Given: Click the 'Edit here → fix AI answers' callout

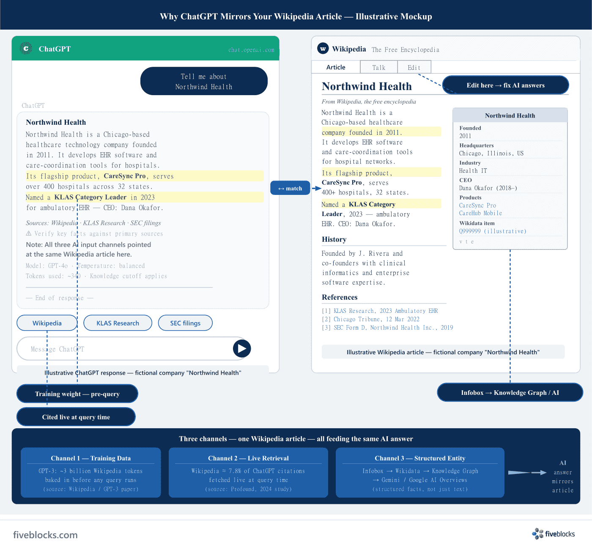Looking at the screenshot, I should [506, 85].
